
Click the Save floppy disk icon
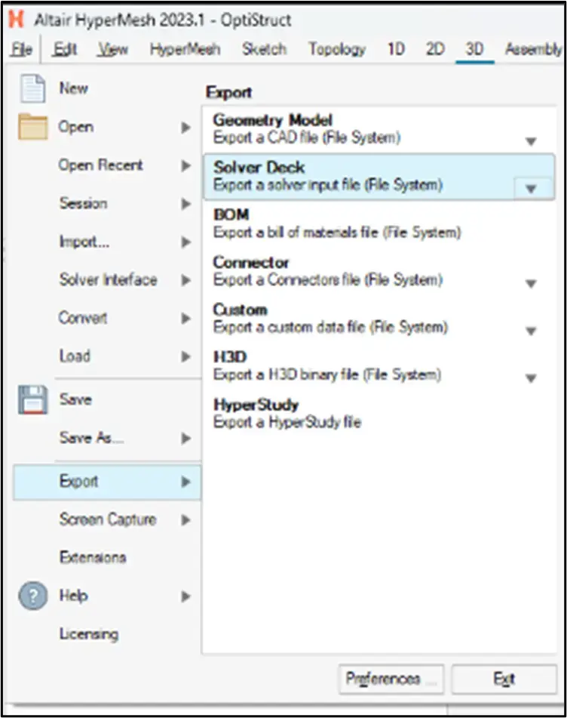pyautogui.click(x=32, y=399)
